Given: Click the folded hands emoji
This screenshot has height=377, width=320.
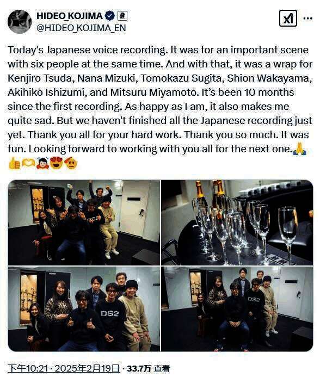Looking at the screenshot, I should (299, 149).
